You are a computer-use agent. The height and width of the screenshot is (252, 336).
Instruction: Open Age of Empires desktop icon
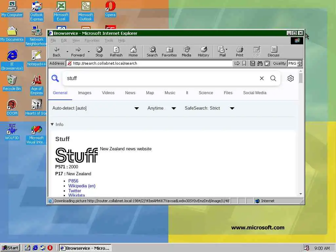coord(37,85)
